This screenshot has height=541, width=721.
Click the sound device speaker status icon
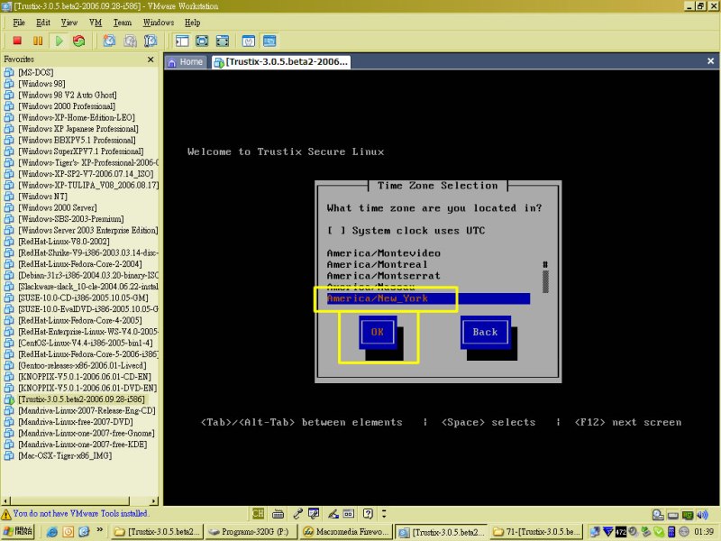click(702, 515)
